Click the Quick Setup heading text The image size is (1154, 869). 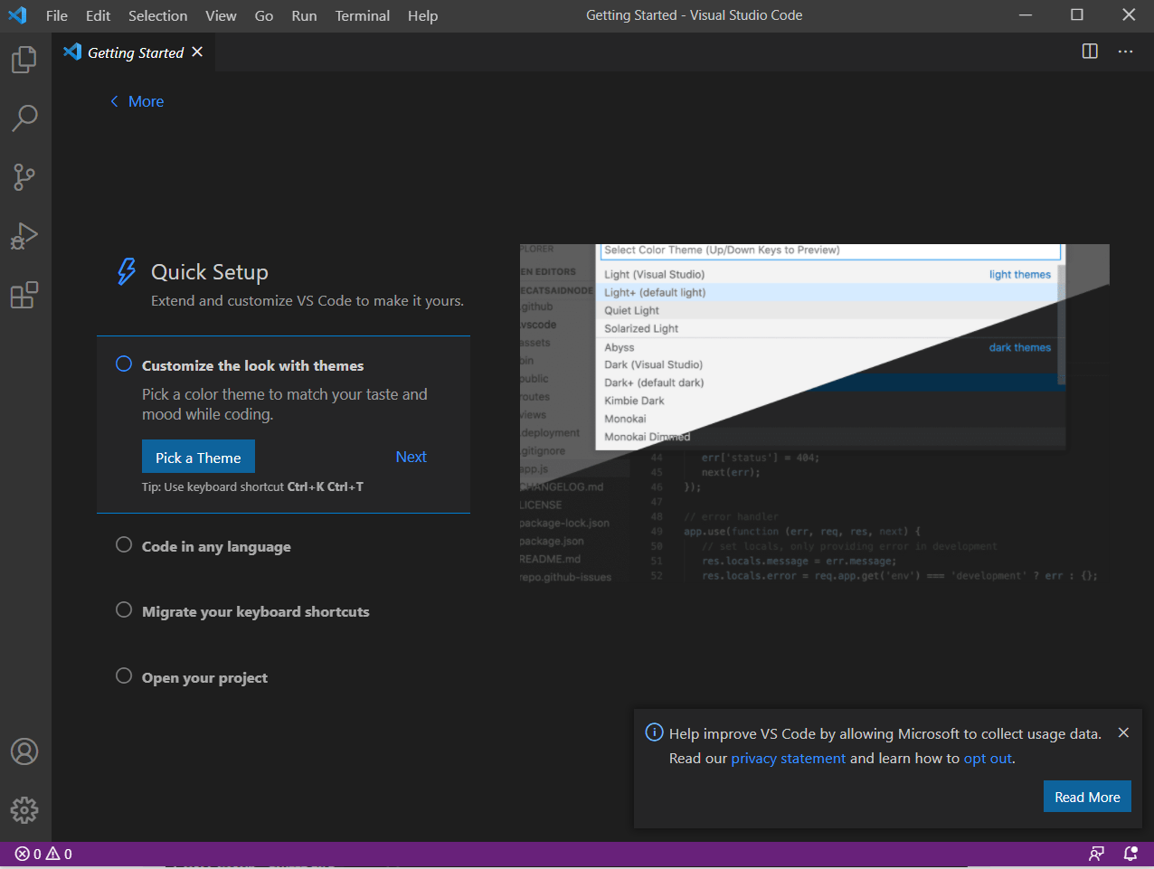tap(210, 272)
